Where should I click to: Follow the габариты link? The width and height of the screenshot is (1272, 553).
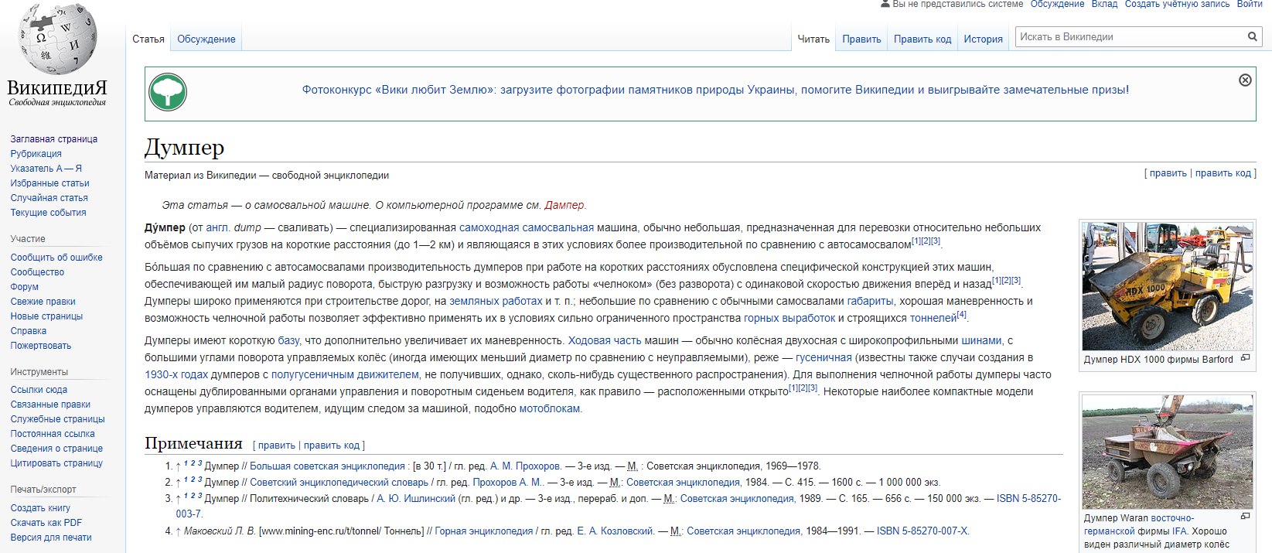870,301
